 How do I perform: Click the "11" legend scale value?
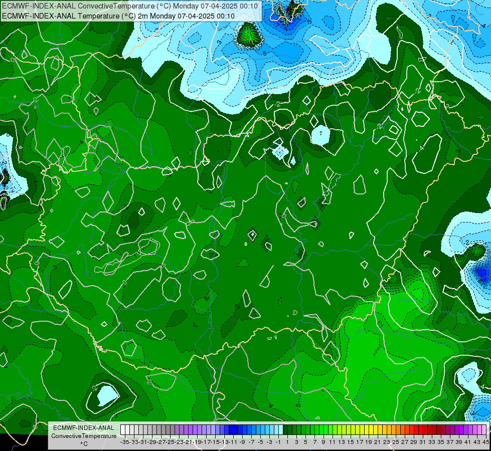coord(332,442)
